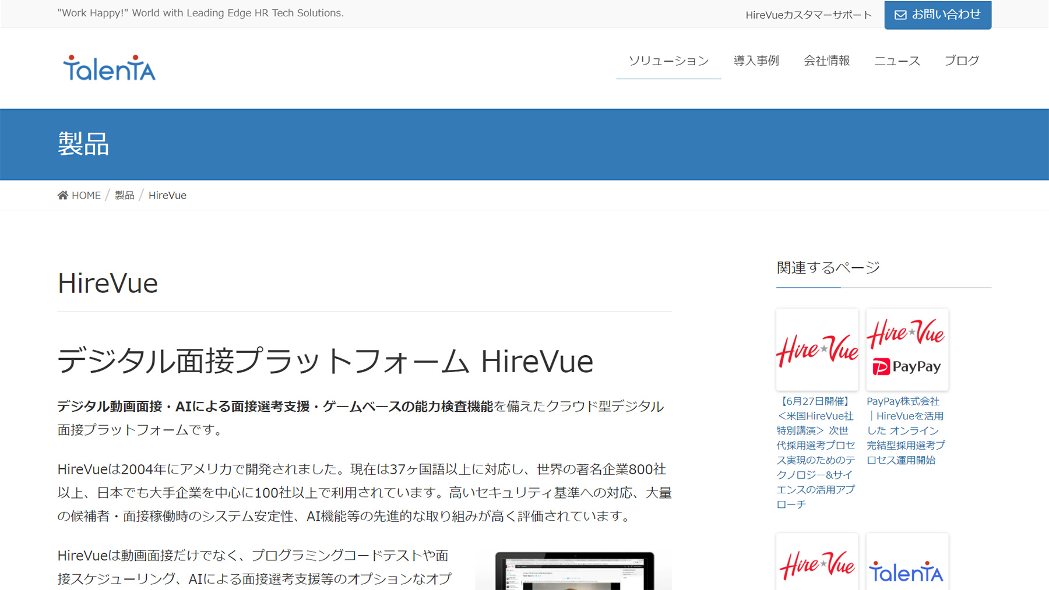Viewport: 1049px width, 590px height.
Task: Open the lower HireVue logo related thumbnail
Action: click(817, 561)
